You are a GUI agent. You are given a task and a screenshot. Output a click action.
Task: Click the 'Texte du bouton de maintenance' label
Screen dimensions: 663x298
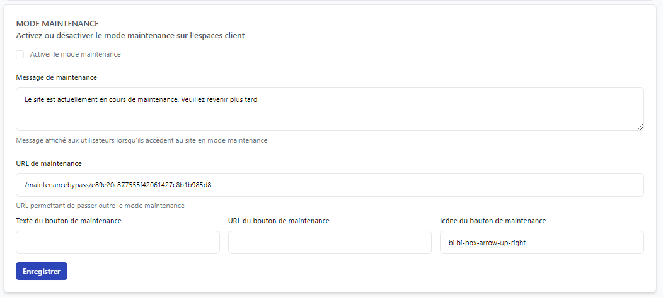(x=69, y=221)
